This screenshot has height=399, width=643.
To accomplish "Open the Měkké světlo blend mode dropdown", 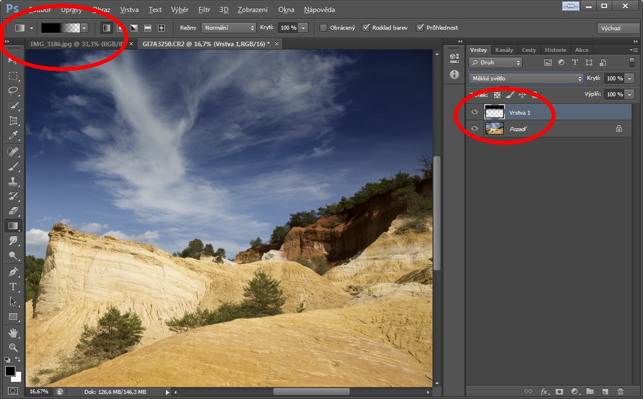I will (x=526, y=79).
